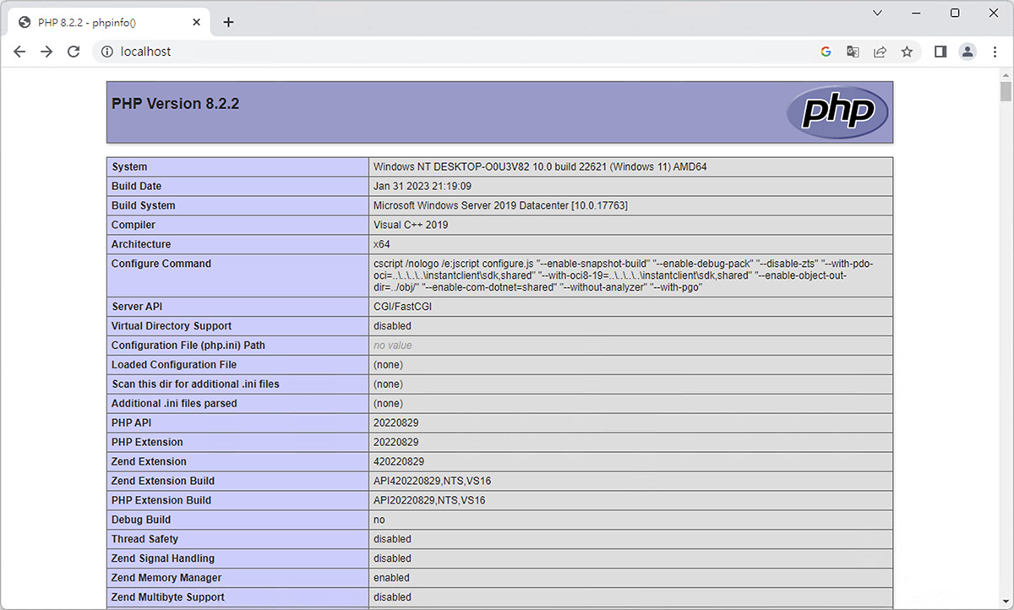Select the 'Architecture' label
The image size is (1014, 610).
[141, 245]
